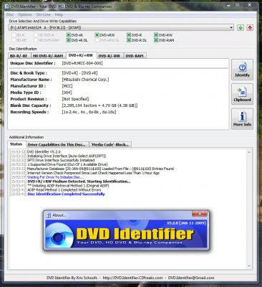Toggle the DVD-RW capability checkbox

[x=156, y=35]
